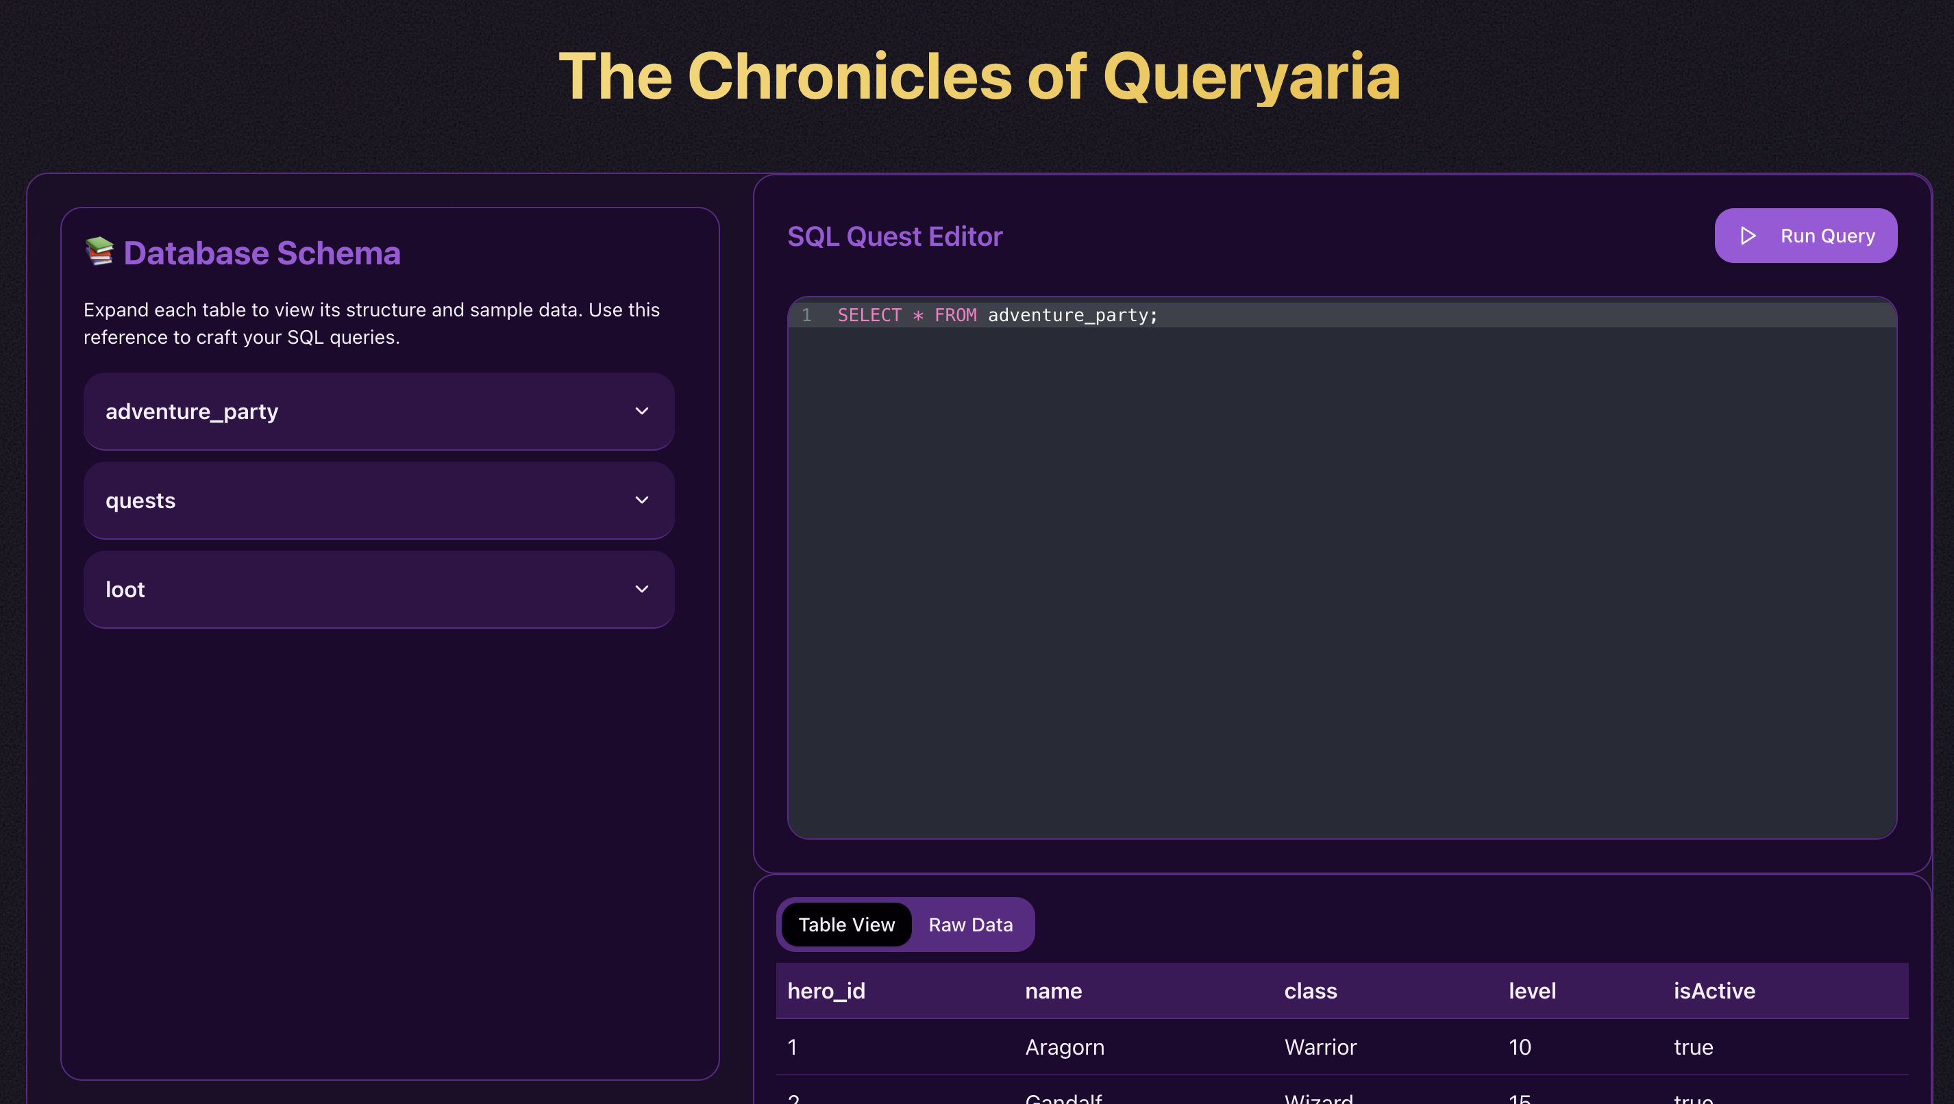Image resolution: width=1954 pixels, height=1104 pixels.
Task: Click the name column header
Action: click(1053, 991)
